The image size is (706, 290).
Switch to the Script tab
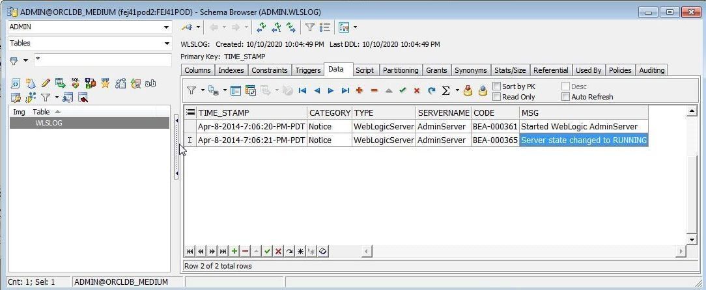[364, 70]
